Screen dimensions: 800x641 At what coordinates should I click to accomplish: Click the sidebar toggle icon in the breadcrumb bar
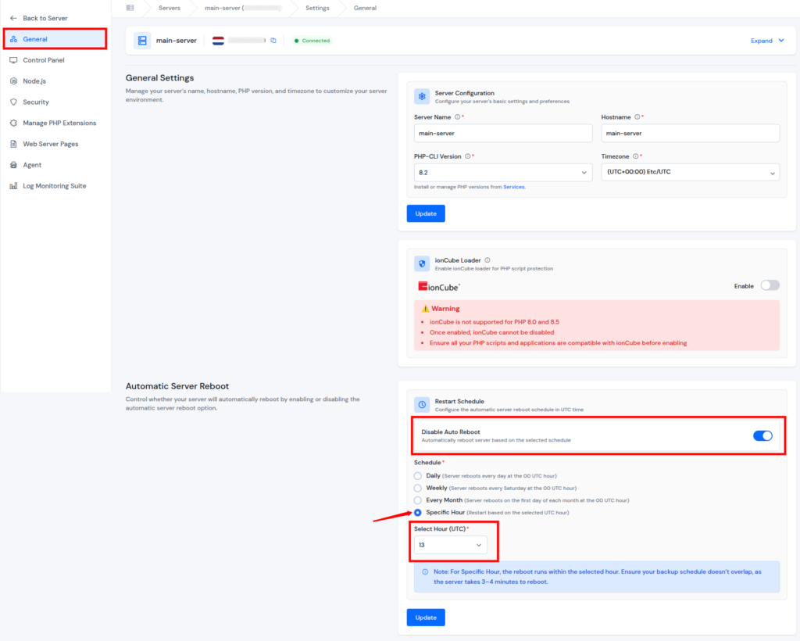[130, 8]
